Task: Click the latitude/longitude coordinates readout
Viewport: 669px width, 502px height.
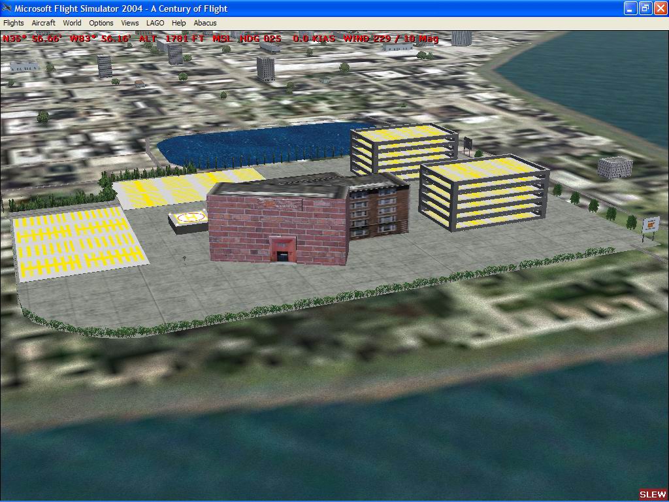Action: [67, 39]
